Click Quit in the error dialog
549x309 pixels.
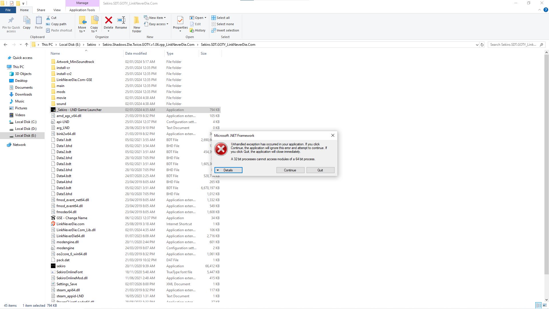pos(320,170)
